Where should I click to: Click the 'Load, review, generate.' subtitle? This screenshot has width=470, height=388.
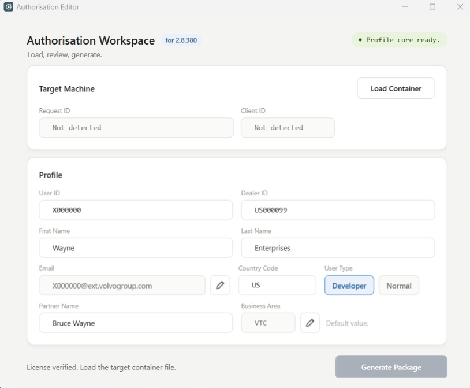point(65,54)
